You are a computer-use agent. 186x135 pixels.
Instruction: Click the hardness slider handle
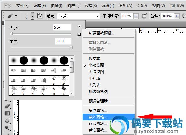point(71,47)
